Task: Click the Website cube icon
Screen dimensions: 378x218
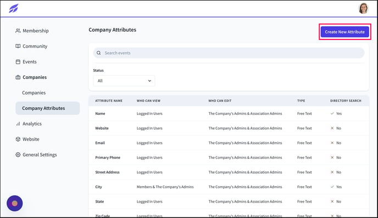Action: click(x=18, y=139)
